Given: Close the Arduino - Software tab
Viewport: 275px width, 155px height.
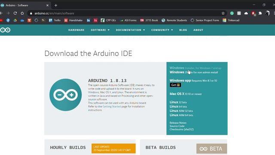Looking at the screenshot, I should click(47, 6).
